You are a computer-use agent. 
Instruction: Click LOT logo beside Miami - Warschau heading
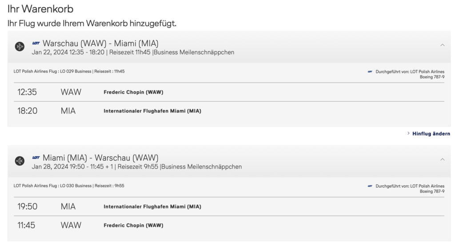tap(36, 157)
